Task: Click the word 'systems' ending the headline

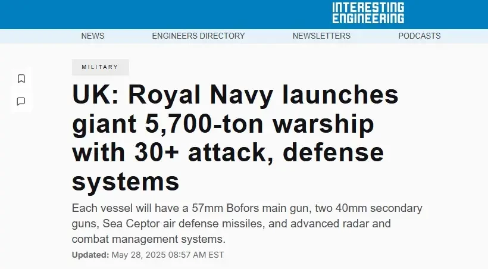Action: coord(126,181)
